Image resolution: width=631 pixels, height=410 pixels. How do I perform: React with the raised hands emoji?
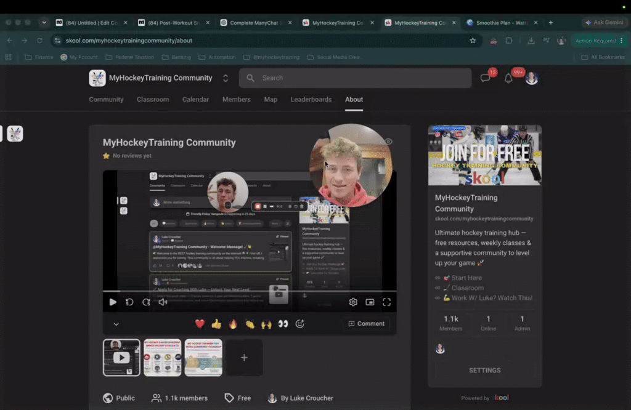pos(266,324)
